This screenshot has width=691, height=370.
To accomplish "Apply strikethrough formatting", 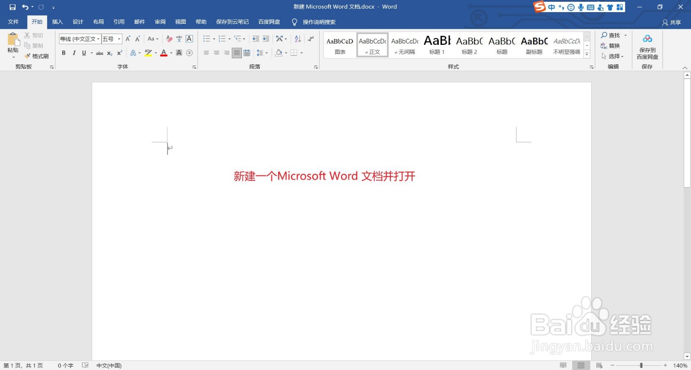I will tap(99, 53).
